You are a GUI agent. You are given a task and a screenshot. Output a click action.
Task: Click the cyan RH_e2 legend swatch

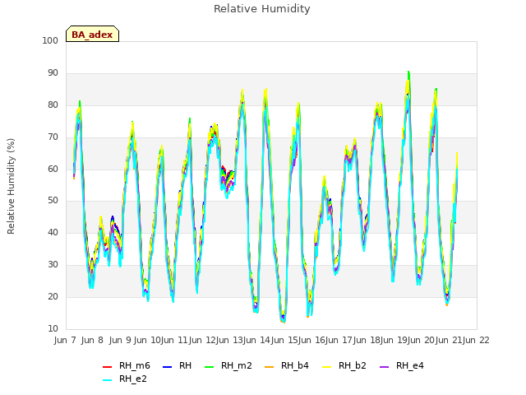click(x=107, y=379)
